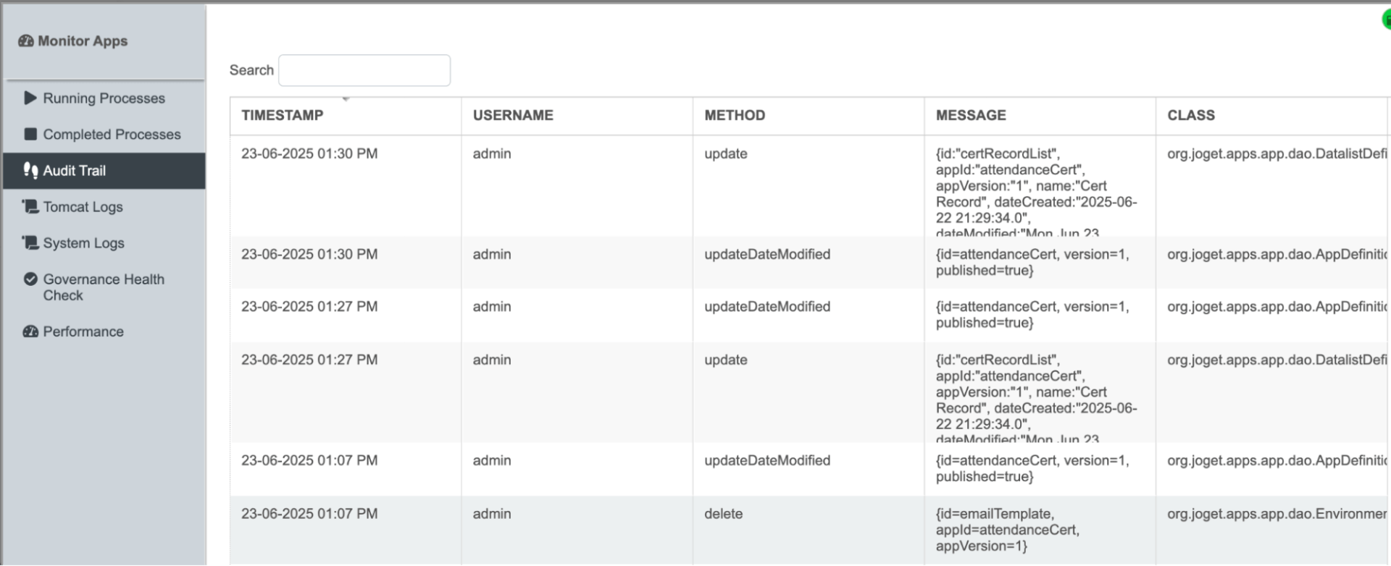Select the delete emailTemplate audit row
Image resolution: width=1391 pixels, height=566 pixels.
(723, 514)
